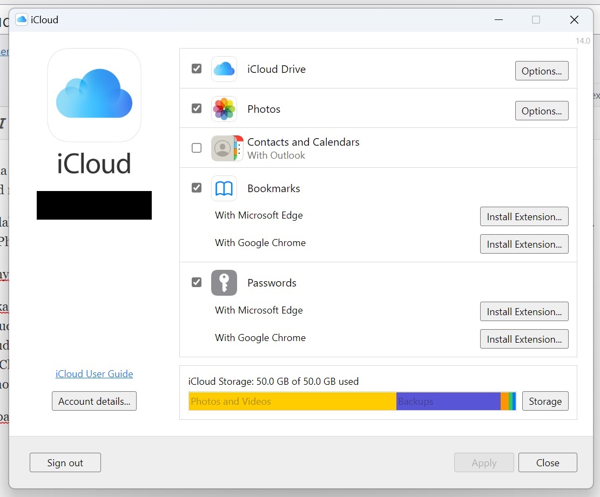This screenshot has width=600, height=497.
Task: Uncheck the iCloud Drive checkbox
Action: tap(197, 69)
